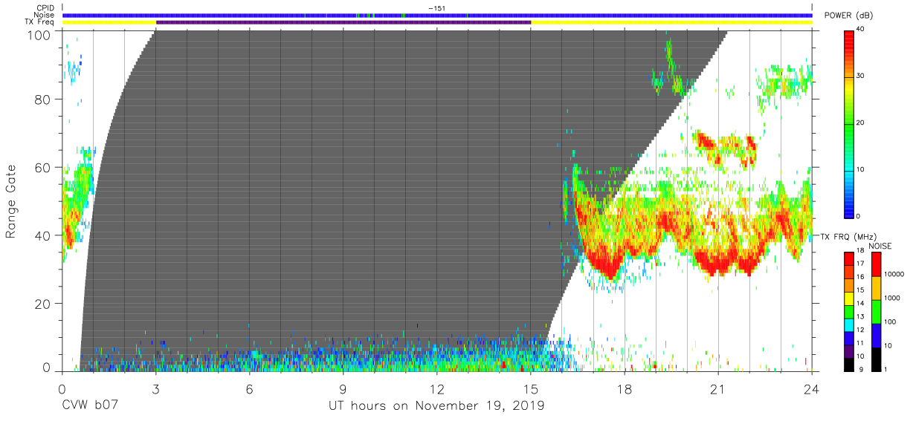Click the blue segment of the NOISE legend
913x421 pixels.
[877, 336]
